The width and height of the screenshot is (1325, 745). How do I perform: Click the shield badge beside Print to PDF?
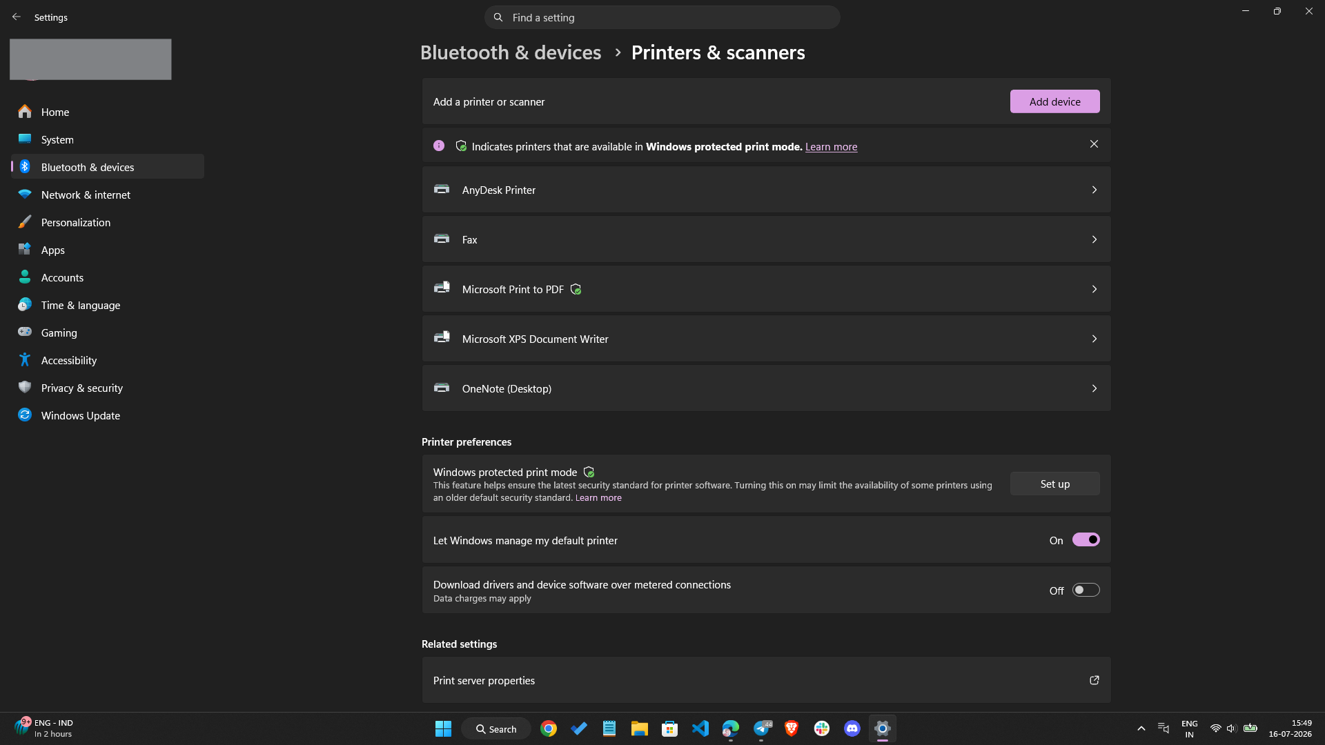pyautogui.click(x=576, y=290)
